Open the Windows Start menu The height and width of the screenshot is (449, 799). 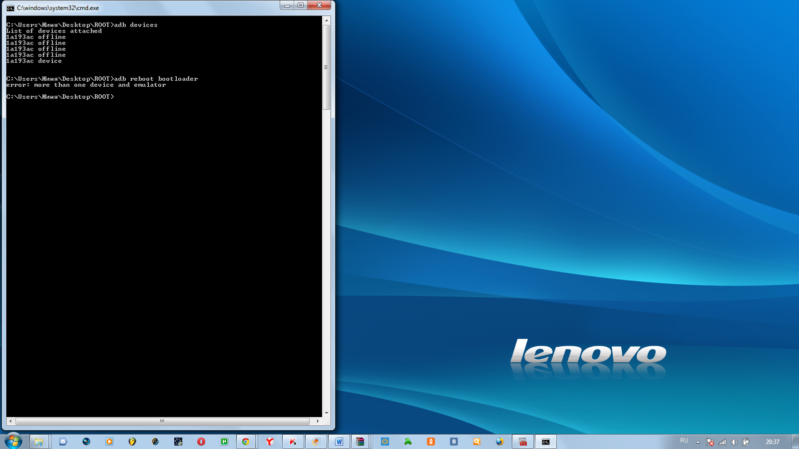(13, 442)
